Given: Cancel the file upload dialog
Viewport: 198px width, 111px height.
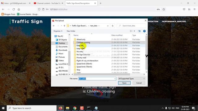Looking at the screenshot, I should point(139,83).
